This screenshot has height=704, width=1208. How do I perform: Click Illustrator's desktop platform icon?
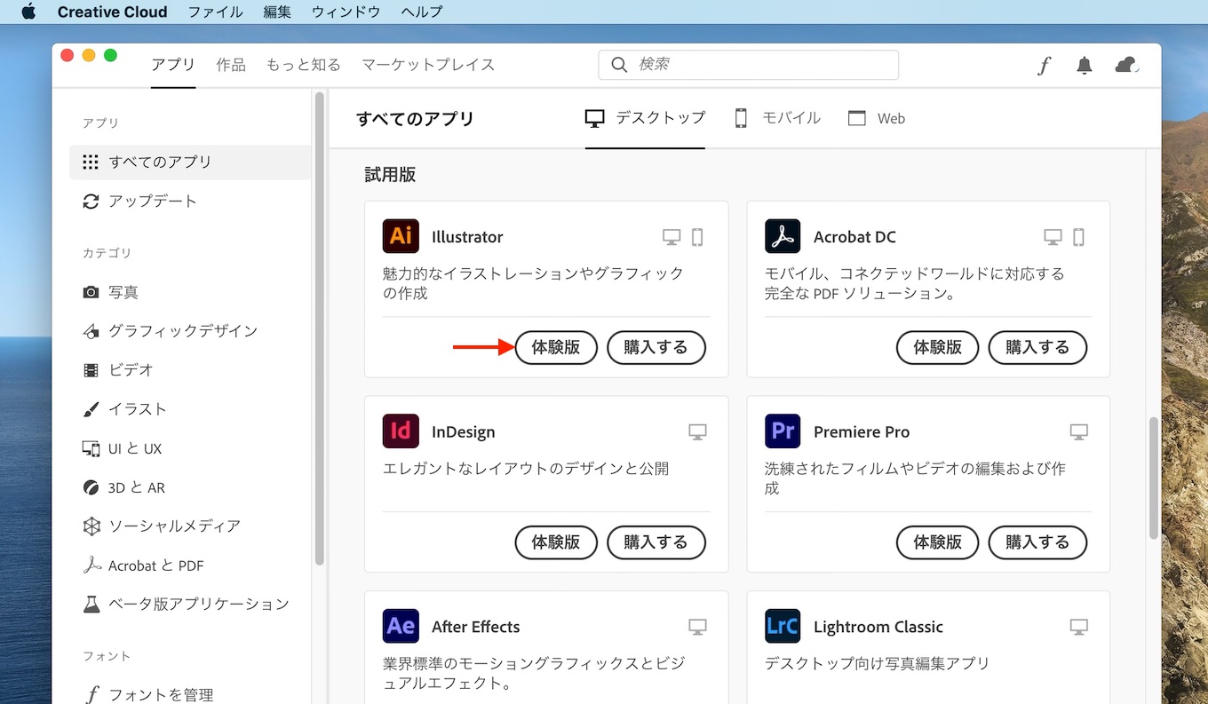tap(672, 237)
